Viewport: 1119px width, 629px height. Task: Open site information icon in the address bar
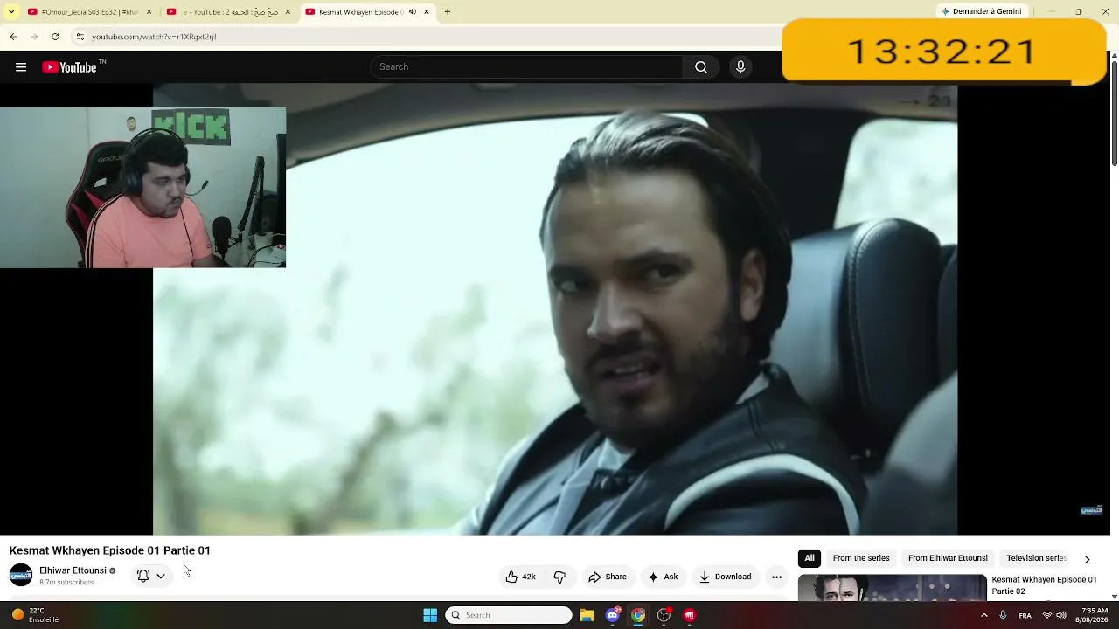(x=80, y=37)
